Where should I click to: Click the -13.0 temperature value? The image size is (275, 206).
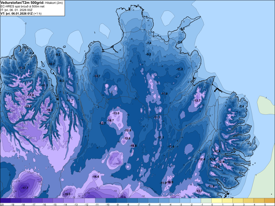(x=116, y=113)
